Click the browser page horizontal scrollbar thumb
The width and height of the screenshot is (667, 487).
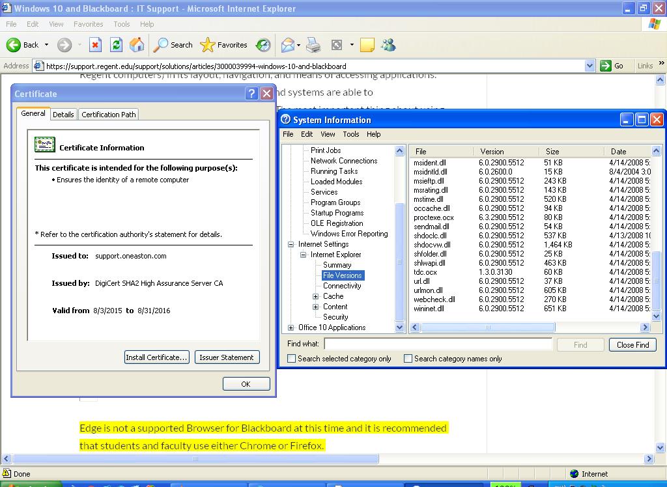tap(195, 458)
